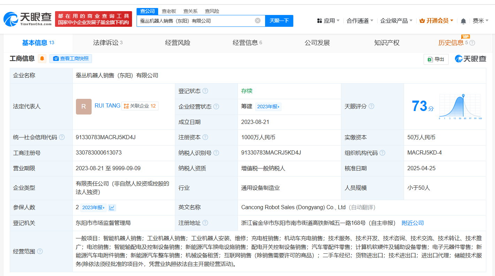
Task: Click the 73分 TianYan score value
Action: pyautogui.click(x=423, y=106)
